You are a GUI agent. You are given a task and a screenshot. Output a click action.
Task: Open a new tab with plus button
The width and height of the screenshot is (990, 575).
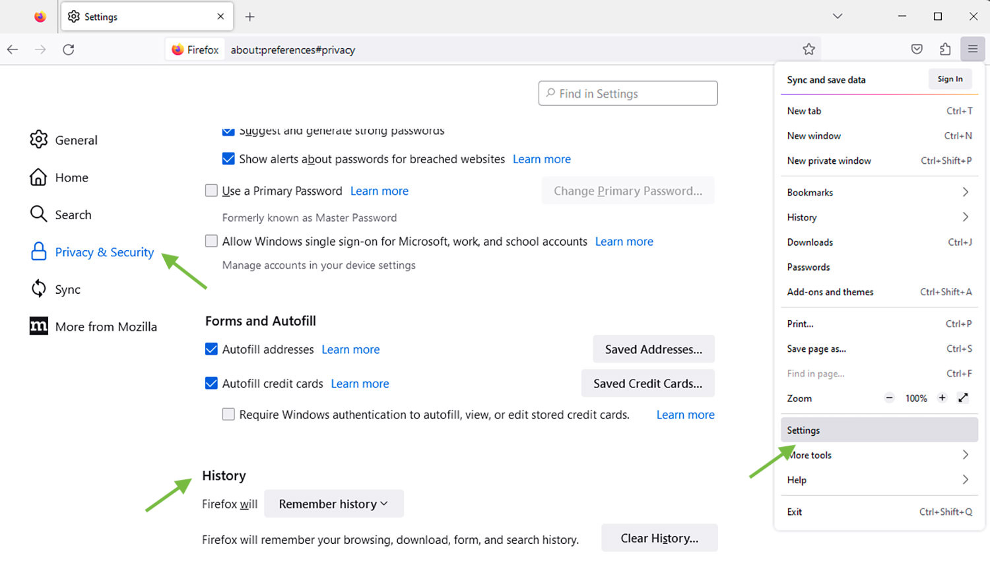tap(249, 17)
